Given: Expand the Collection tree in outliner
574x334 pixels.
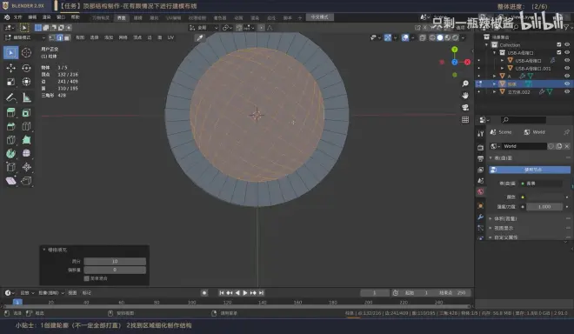Looking at the screenshot, I should coord(487,44).
